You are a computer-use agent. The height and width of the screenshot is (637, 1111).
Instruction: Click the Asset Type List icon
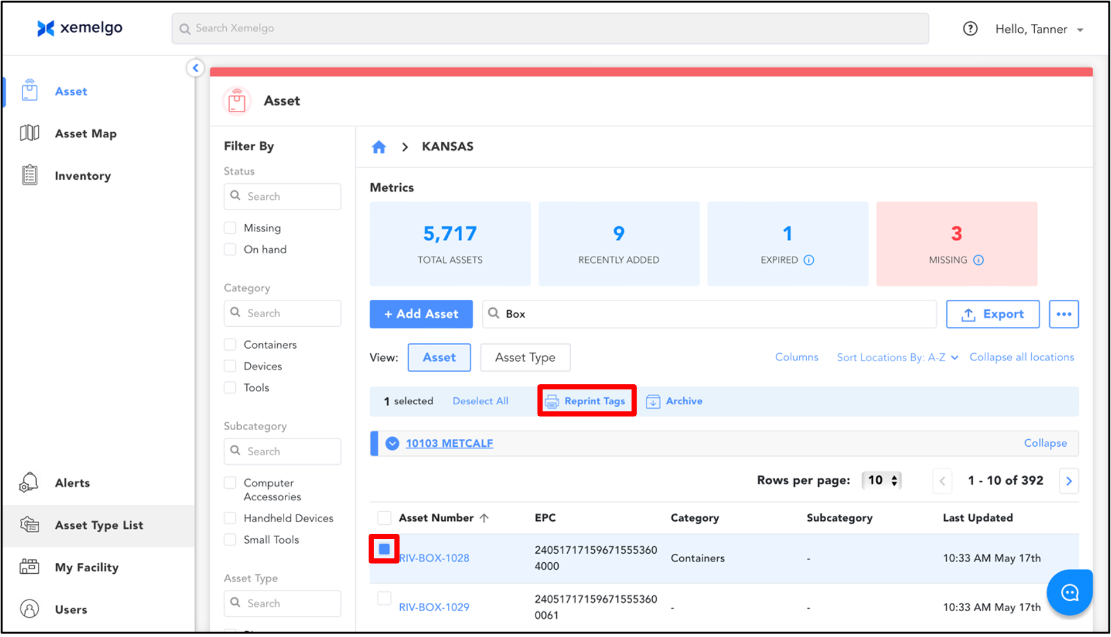tap(30, 525)
